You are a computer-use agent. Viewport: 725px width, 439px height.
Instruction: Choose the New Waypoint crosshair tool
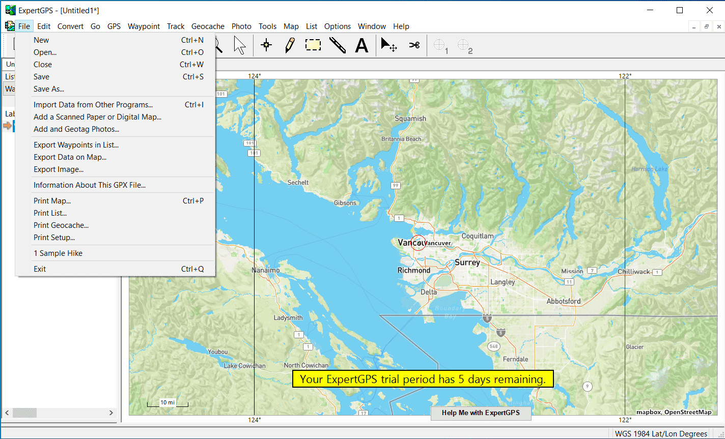pyautogui.click(x=266, y=45)
